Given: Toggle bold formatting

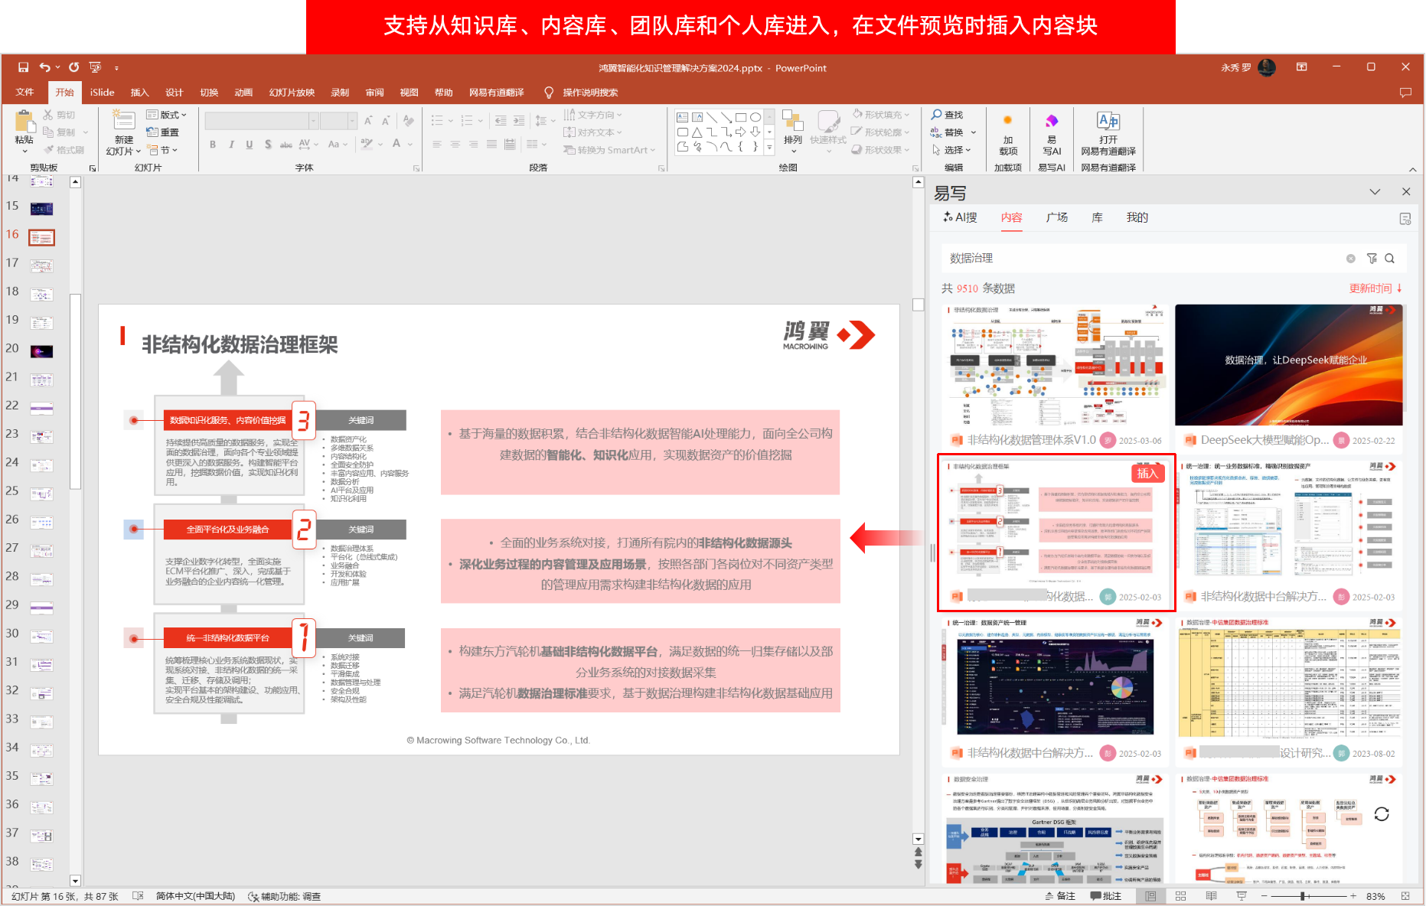Looking at the screenshot, I should click(x=212, y=144).
